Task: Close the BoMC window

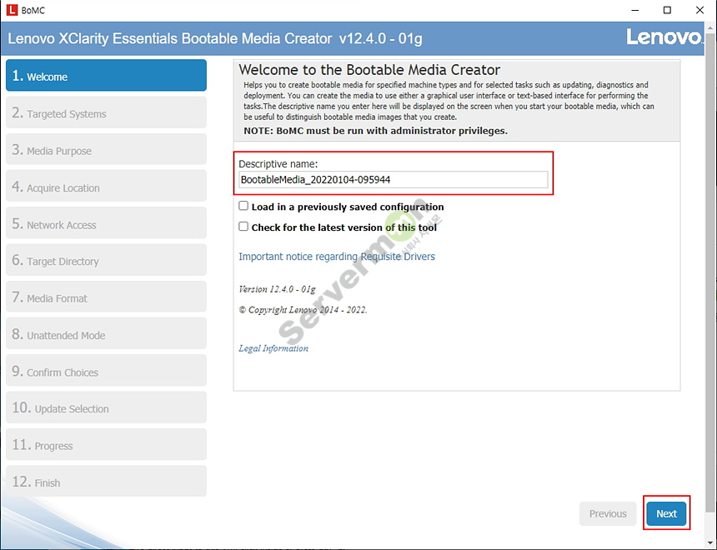Action: [x=699, y=10]
